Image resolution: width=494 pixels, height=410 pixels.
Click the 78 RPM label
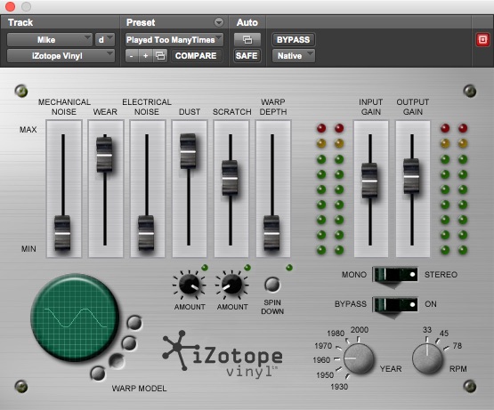click(x=458, y=346)
